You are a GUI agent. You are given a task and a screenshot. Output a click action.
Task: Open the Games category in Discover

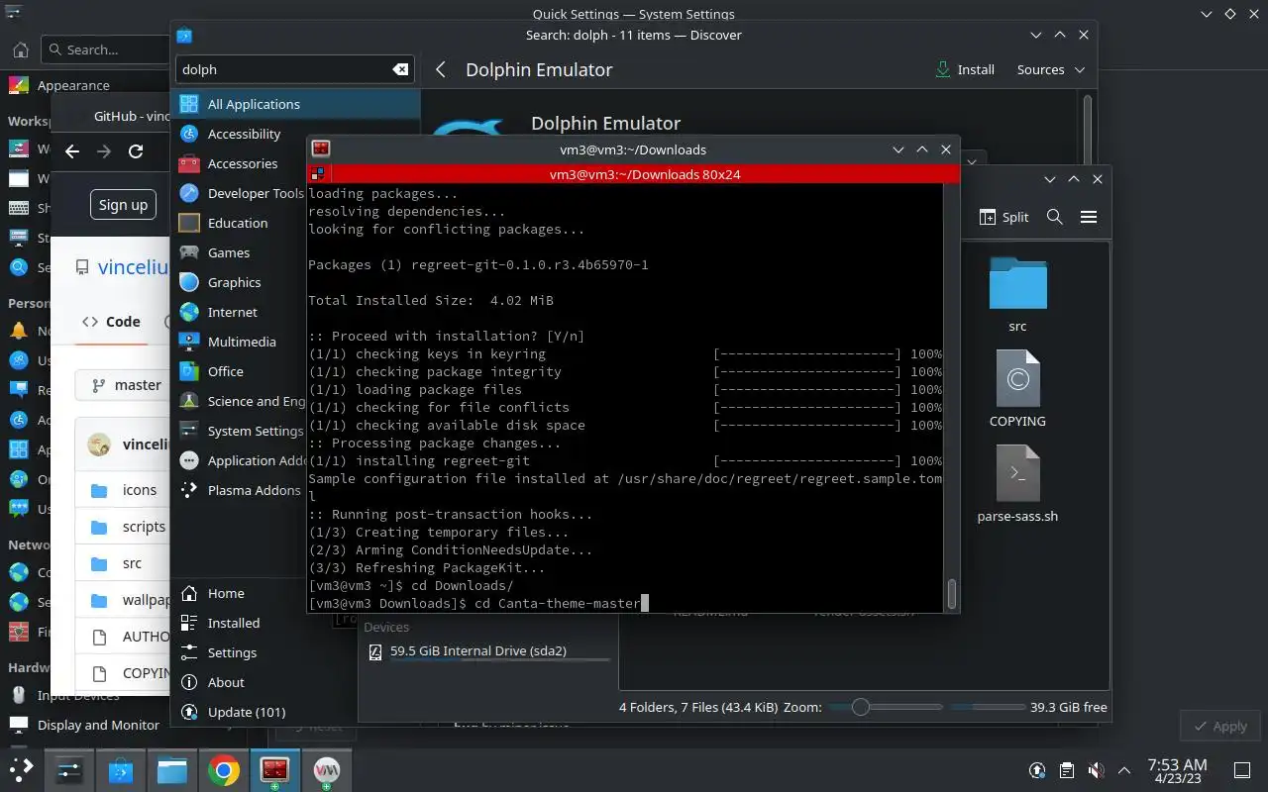click(x=229, y=252)
